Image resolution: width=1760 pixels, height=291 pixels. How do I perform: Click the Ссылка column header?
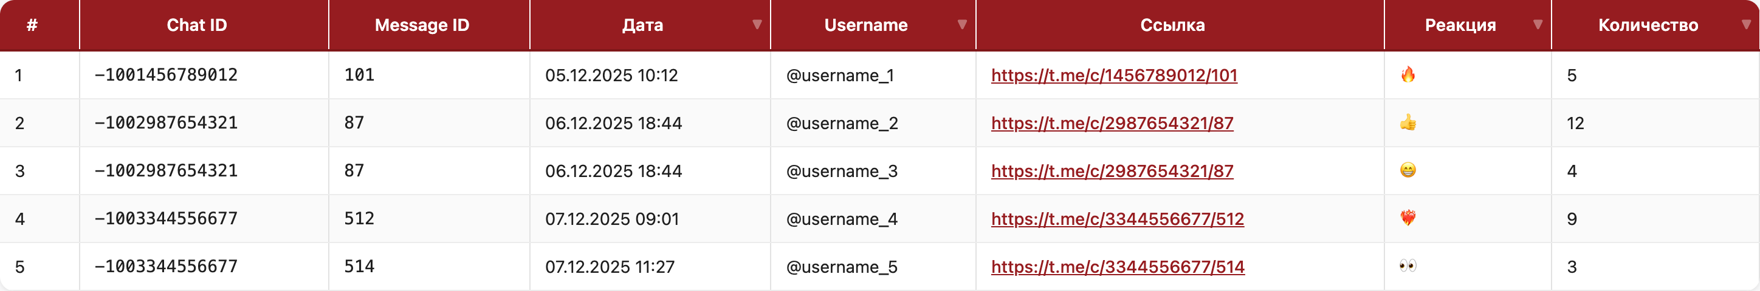tap(1172, 25)
